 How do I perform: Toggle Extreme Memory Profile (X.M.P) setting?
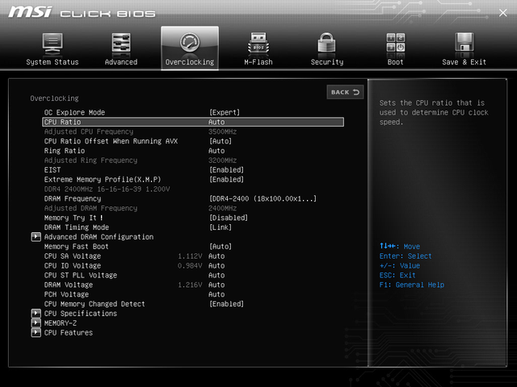(226, 179)
